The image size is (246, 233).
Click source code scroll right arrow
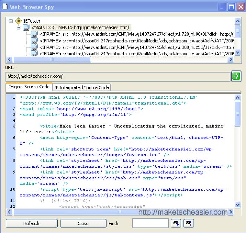(231, 212)
